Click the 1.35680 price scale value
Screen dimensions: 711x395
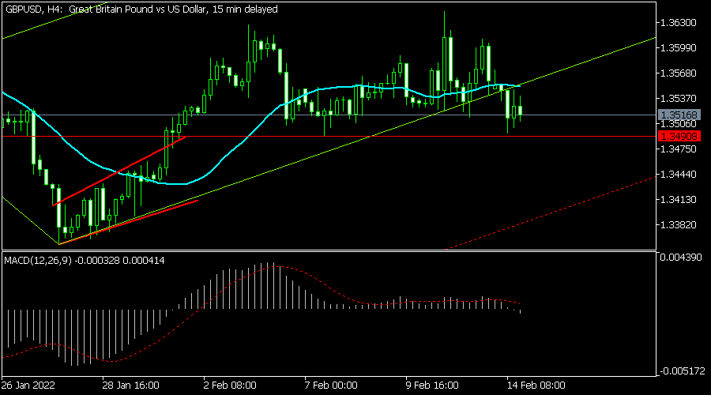(679, 73)
